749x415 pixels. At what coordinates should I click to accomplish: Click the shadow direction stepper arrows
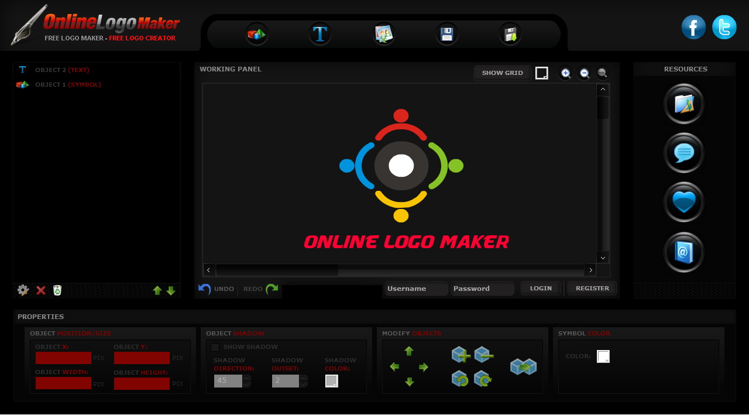(247, 381)
